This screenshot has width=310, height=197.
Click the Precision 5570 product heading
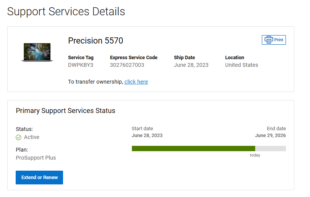tap(96, 41)
